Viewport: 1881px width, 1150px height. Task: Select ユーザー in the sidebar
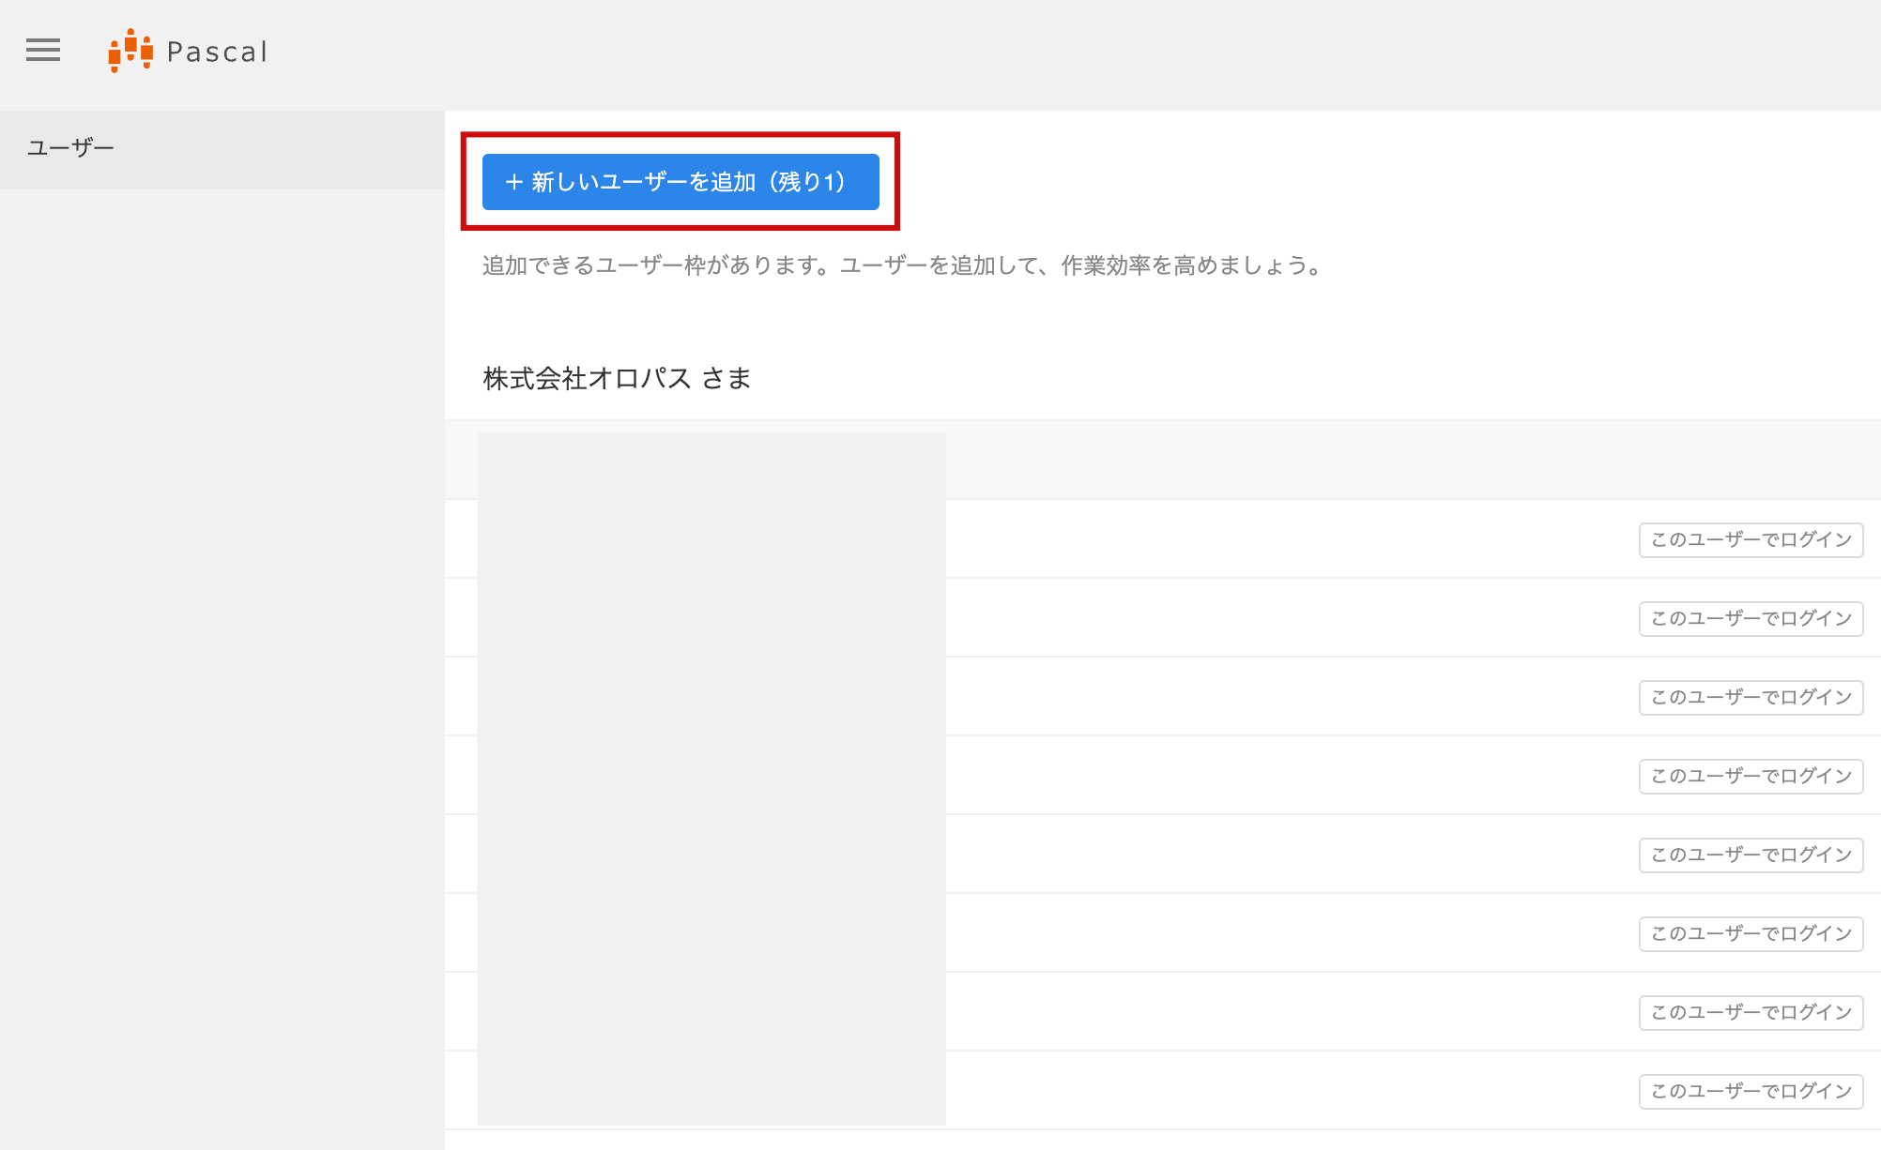click(x=222, y=148)
